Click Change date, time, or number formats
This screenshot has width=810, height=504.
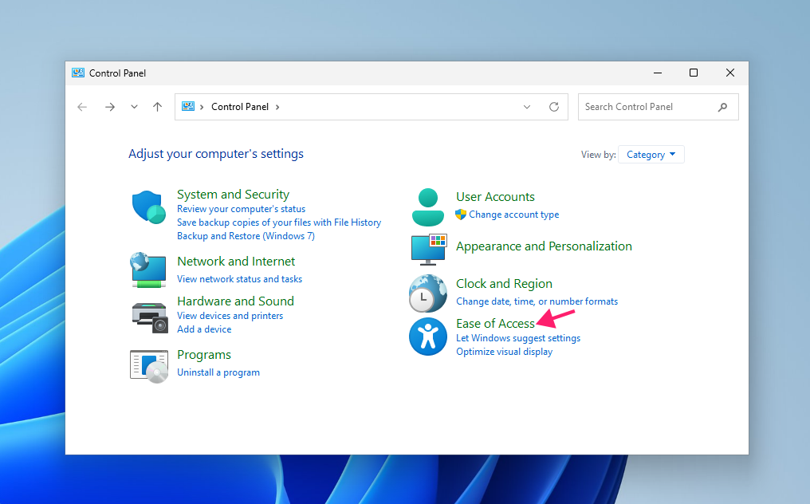click(537, 301)
